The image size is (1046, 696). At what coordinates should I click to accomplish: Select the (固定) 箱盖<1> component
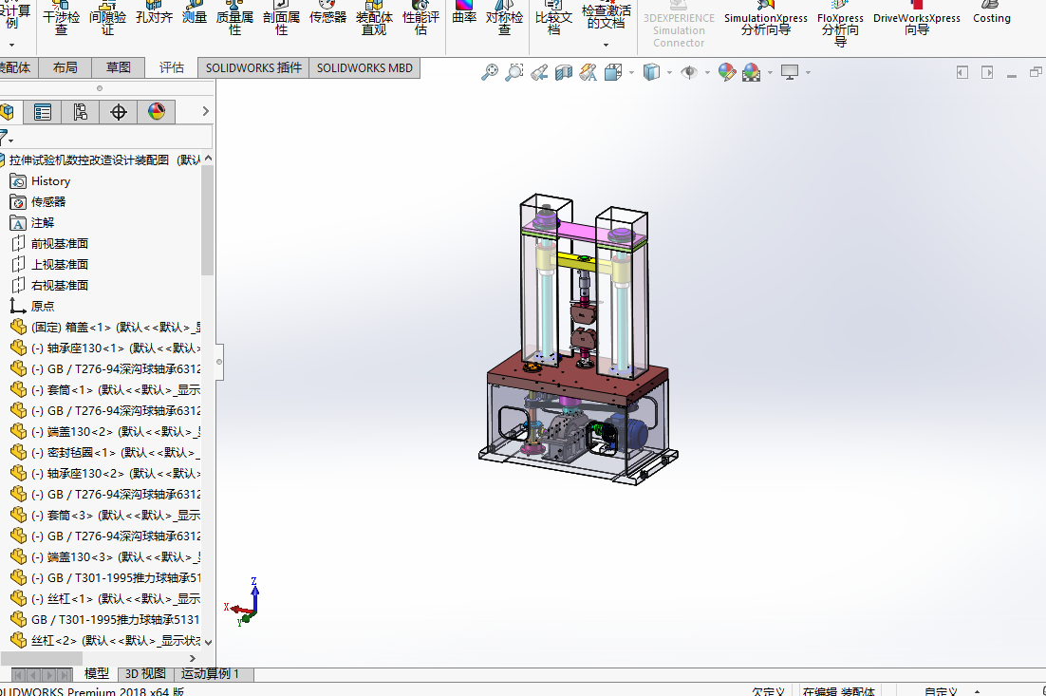(x=105, y=327)
